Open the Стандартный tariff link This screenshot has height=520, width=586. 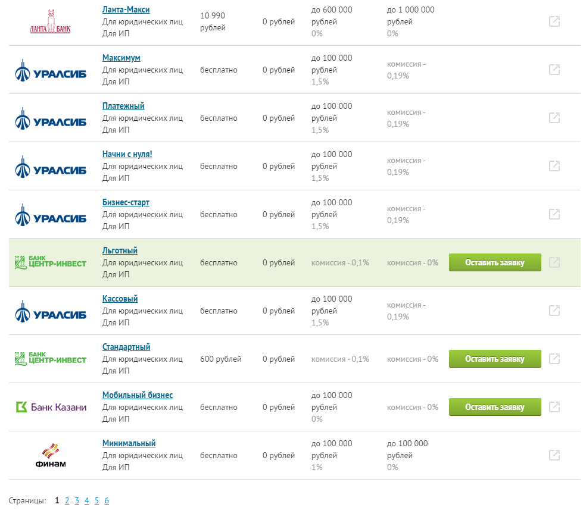[x=126, y=347]
